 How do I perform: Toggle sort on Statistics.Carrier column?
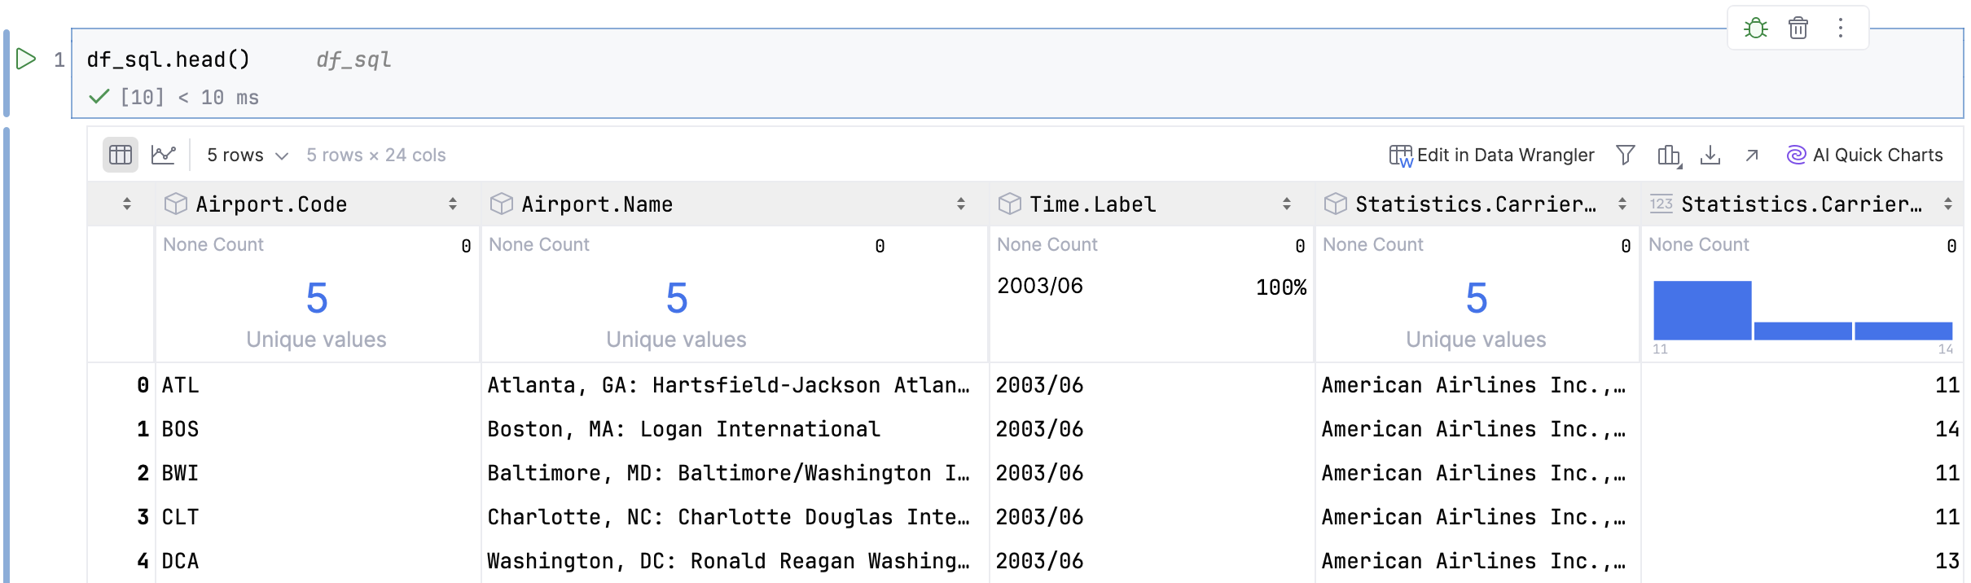1621,204
